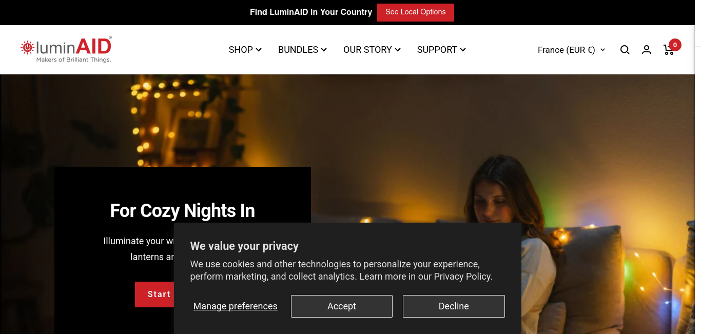Click the For Cozy Nights In heading
This screenshot has width=701, height=334.
click(x=183, y=211)
